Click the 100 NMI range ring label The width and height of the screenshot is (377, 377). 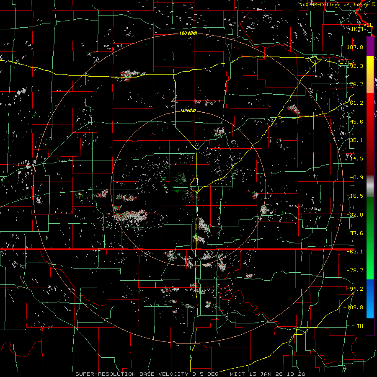point(188,33)
